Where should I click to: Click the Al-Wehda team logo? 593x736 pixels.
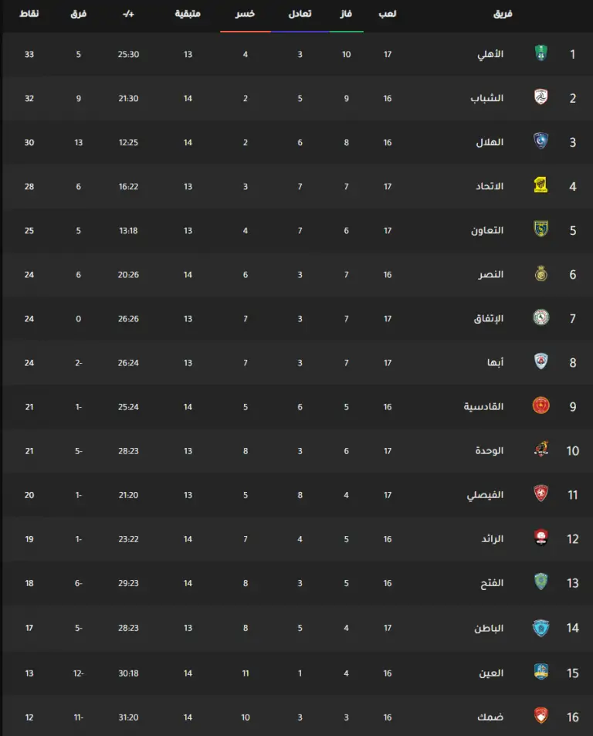coord(541,449)
